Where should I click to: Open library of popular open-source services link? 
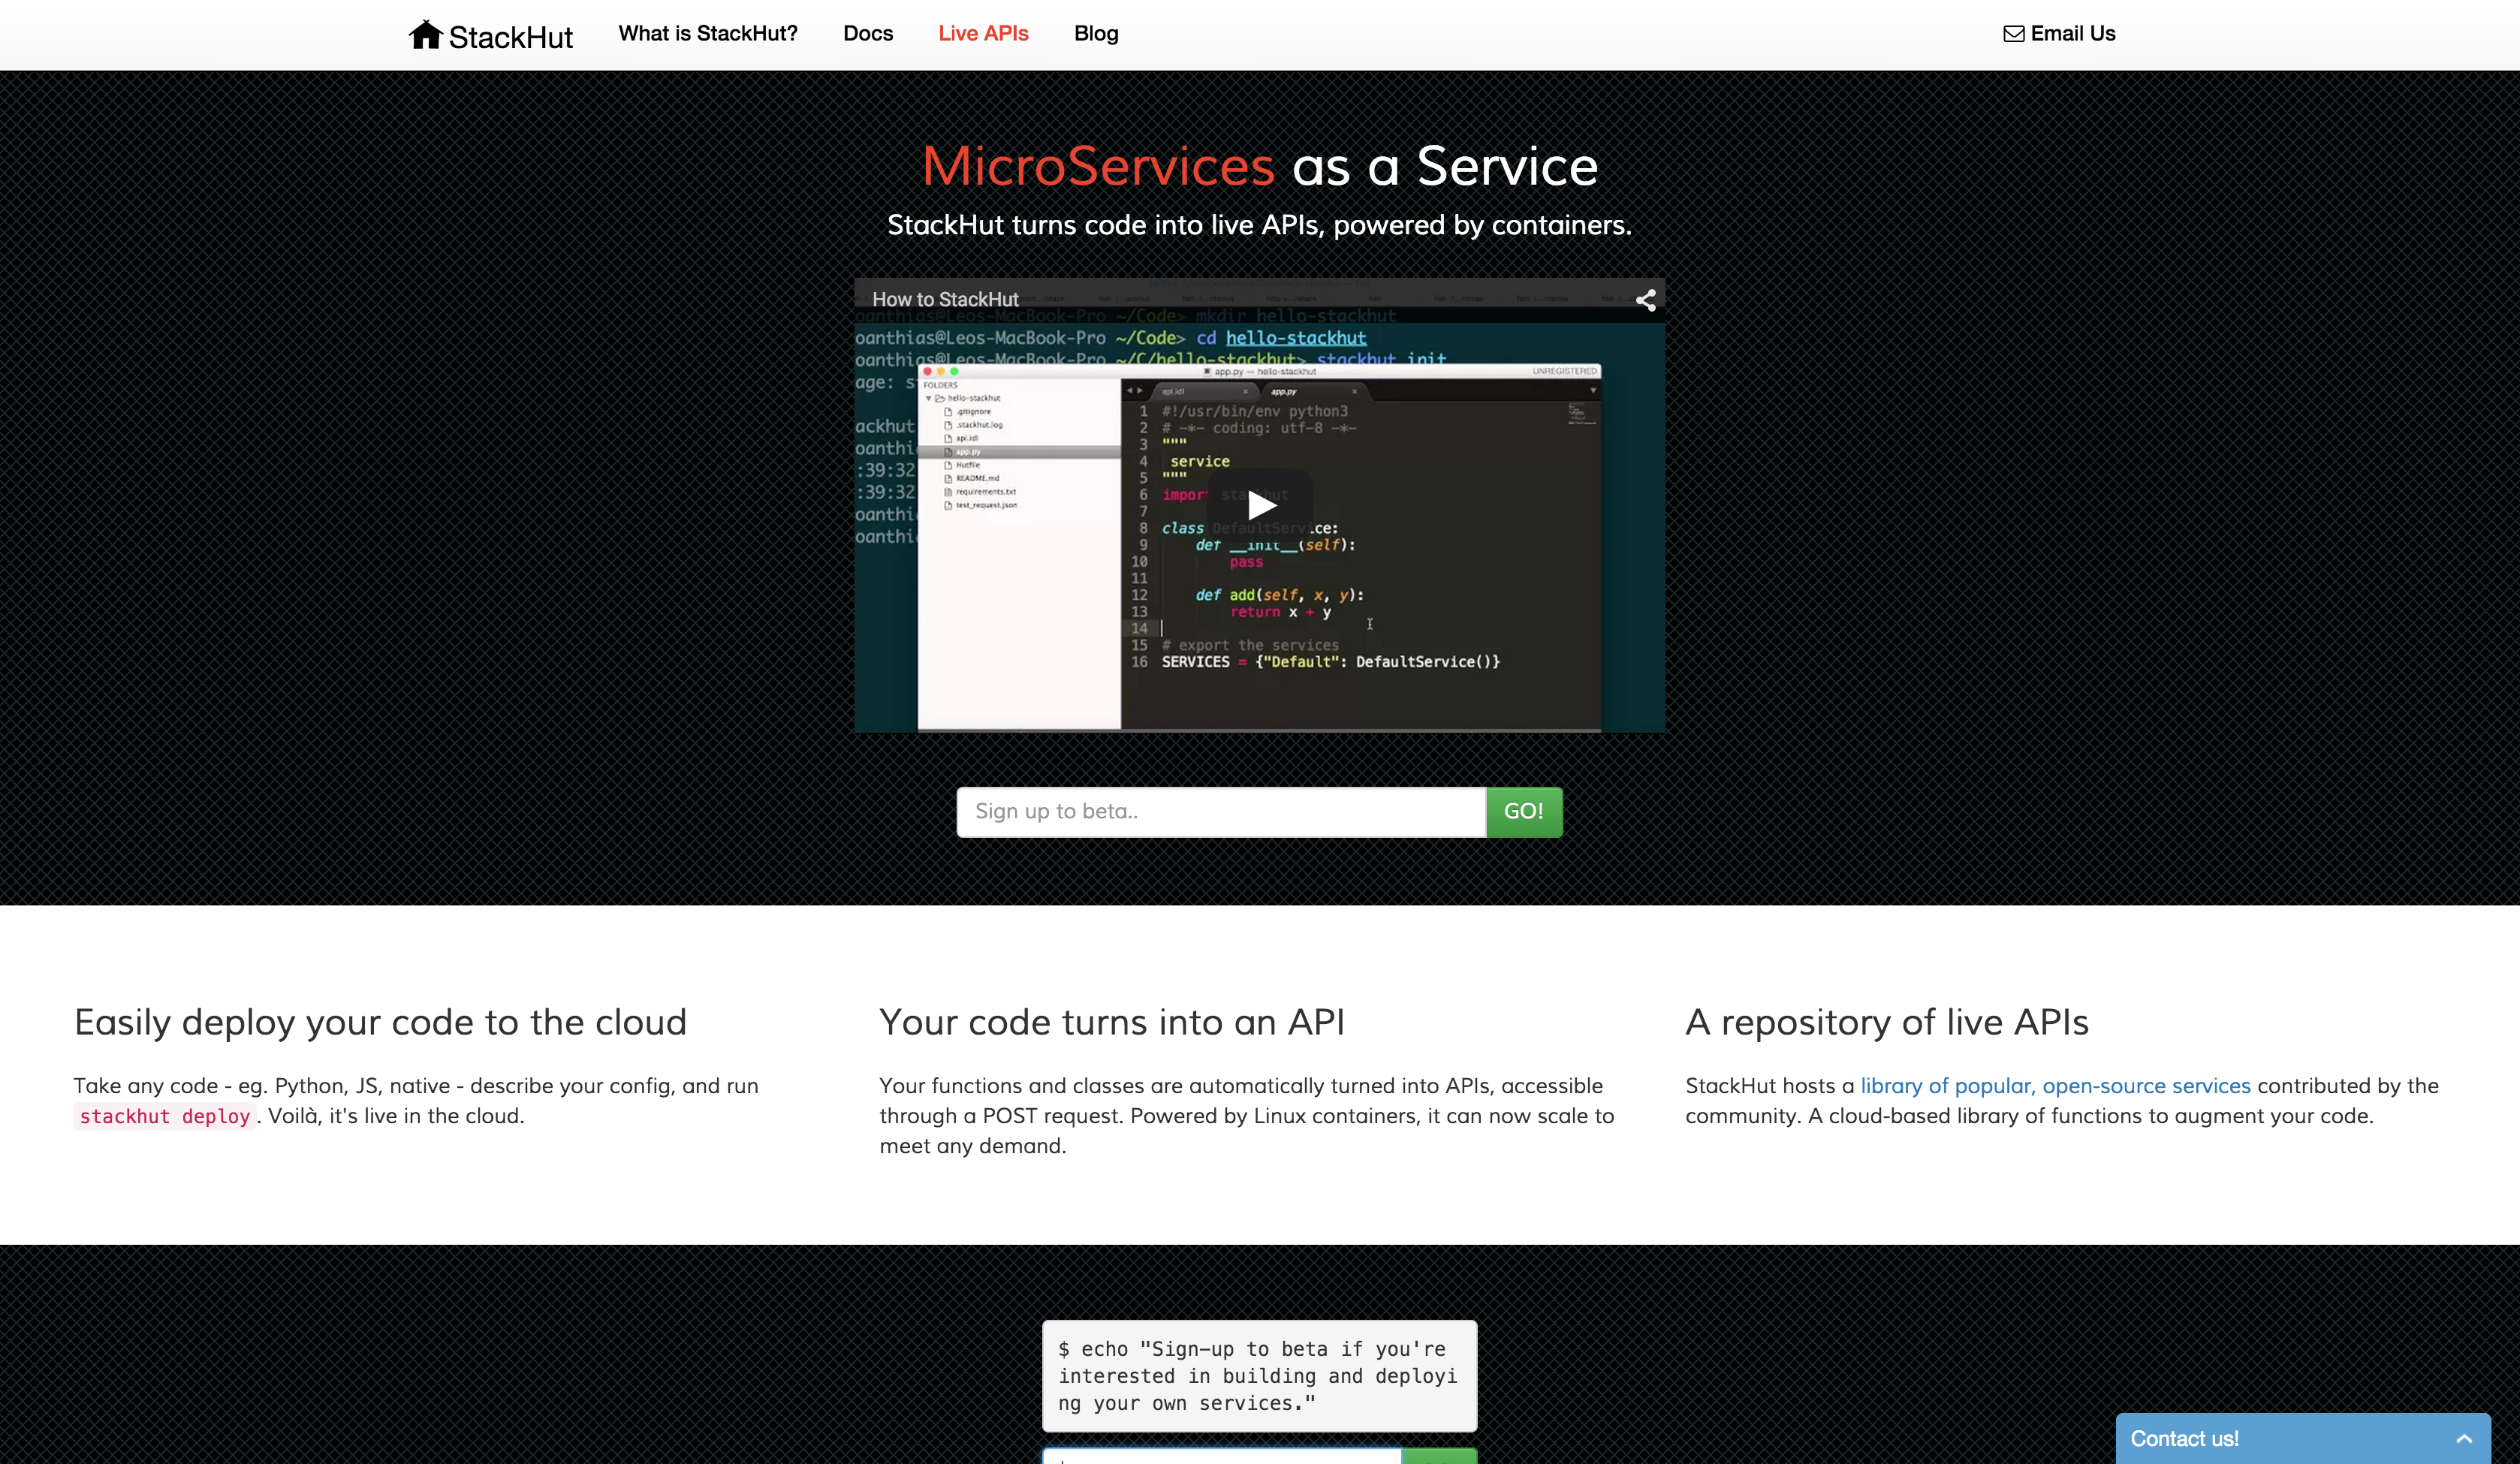pyautogui.click(x=2055, y=1086)
